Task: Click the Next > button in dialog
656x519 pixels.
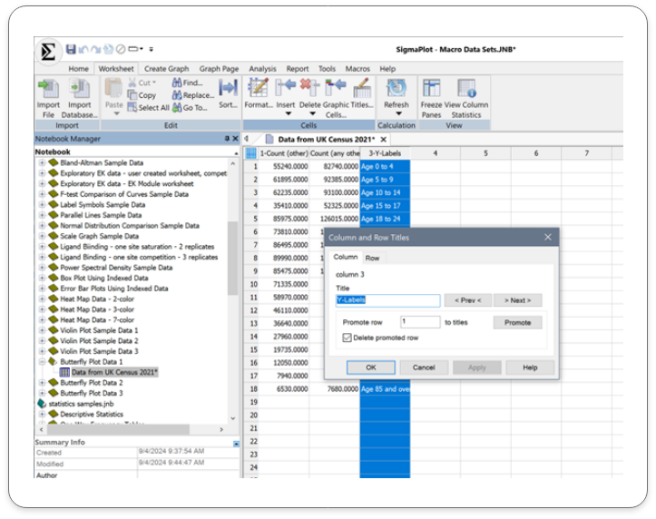Action: (x=518, y=300)
